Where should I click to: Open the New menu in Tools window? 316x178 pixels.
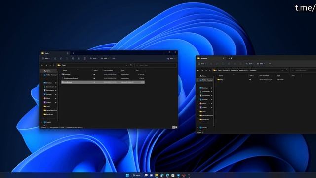(46, 59)
